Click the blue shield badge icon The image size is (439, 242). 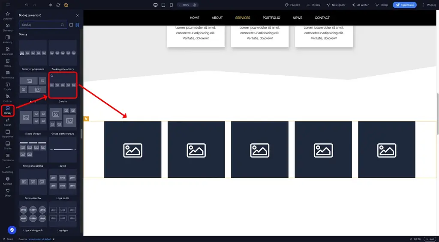(12, 230)
